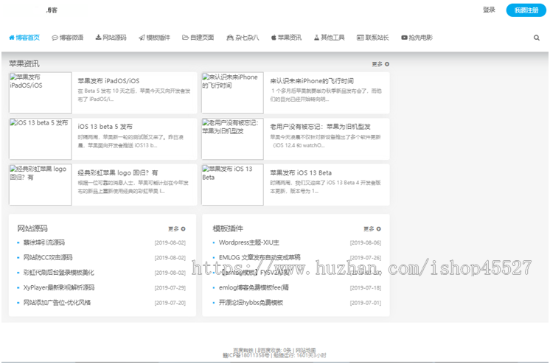Open list item 网站添加广告位-优化风格

click(x=57, y=303)
